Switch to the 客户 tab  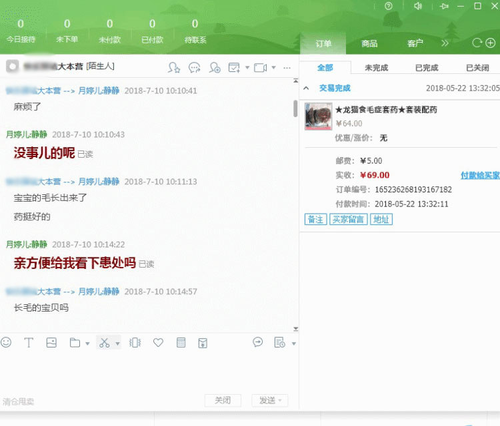point(415,43)
